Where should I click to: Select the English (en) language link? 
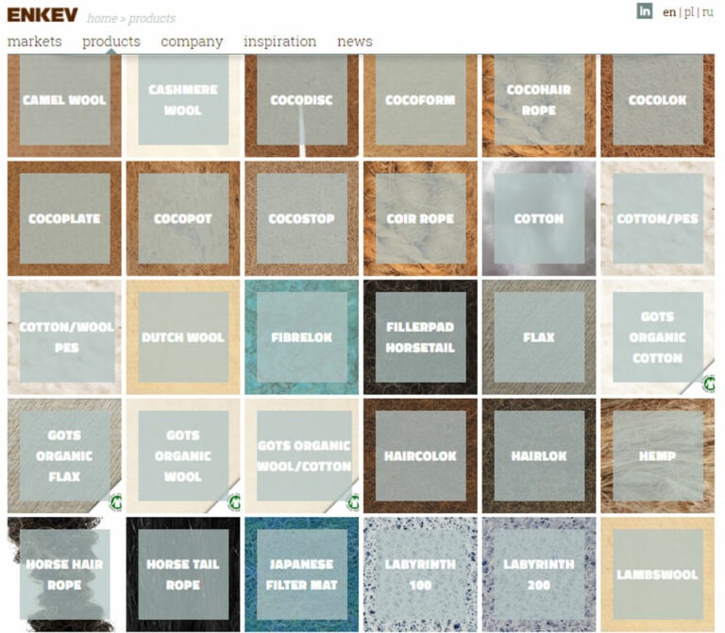(669, 12)
